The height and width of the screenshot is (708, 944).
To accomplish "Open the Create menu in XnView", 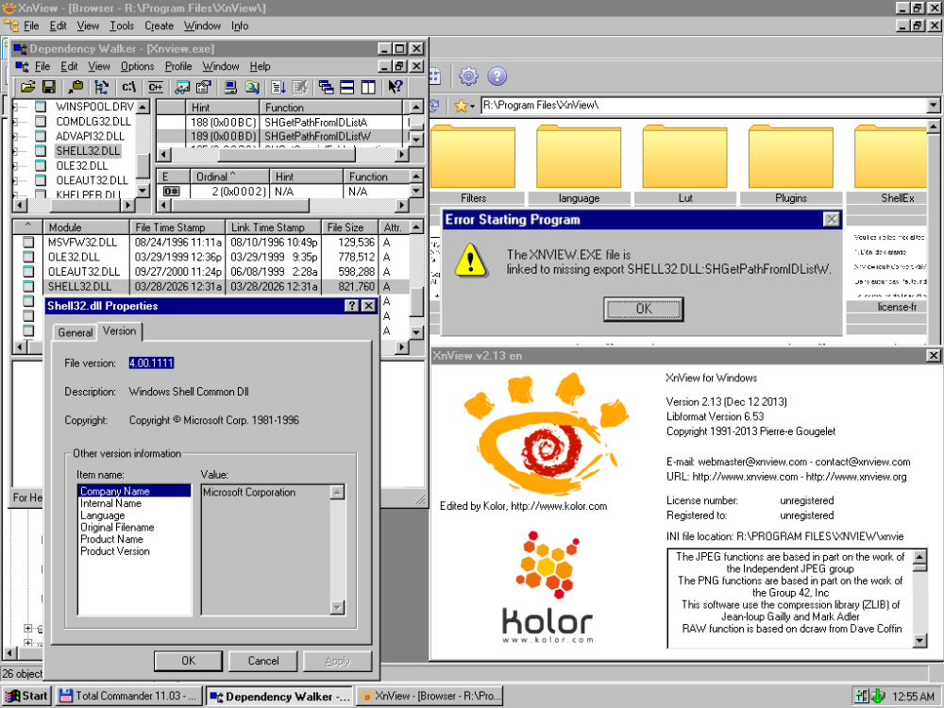I will [159, 25].
